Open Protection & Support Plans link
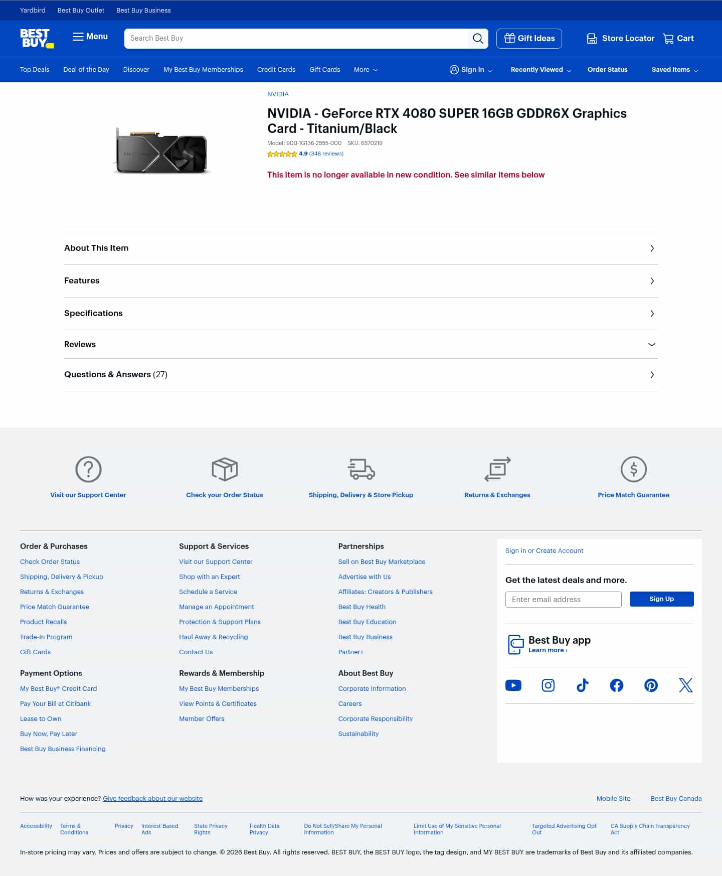Image resolution: width=722 pixels, height=876 pixels. tap(220, 622)
